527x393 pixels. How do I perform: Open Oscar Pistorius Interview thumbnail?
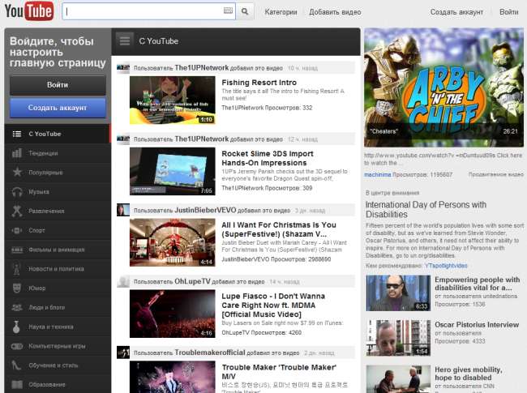pyautogui.click(x=398, y=338)
